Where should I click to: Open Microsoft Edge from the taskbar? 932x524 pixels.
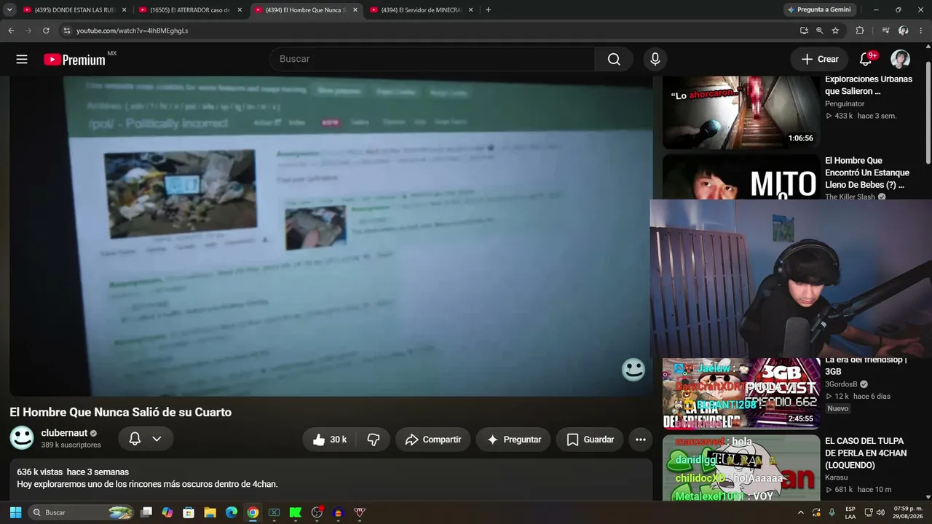pyautogui.click(x=232, y=512)
